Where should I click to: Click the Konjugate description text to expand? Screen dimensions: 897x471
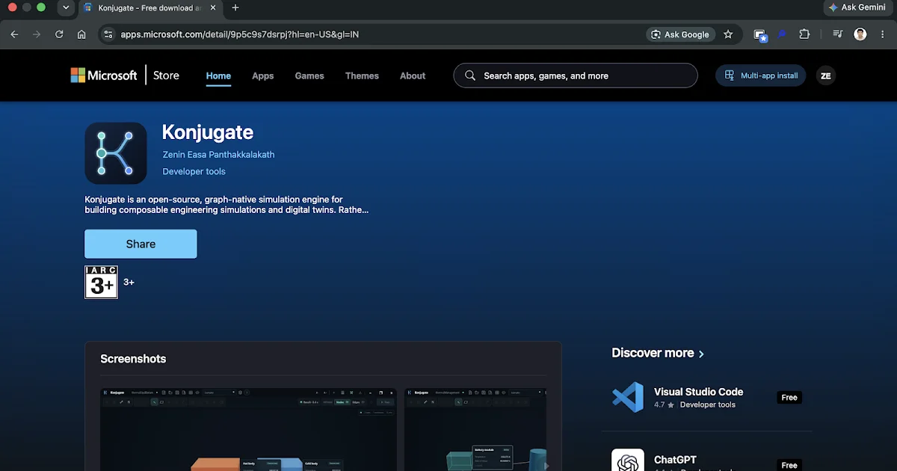[x=226, y=205]
